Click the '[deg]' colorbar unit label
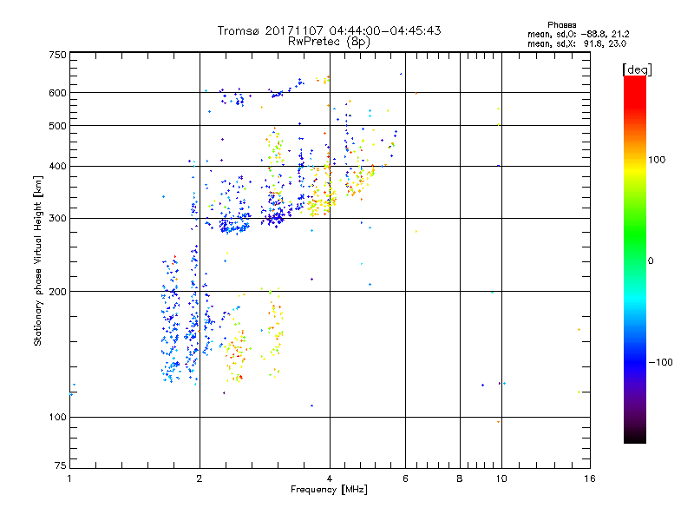The image size is (694, 521). tap(637, 69)
